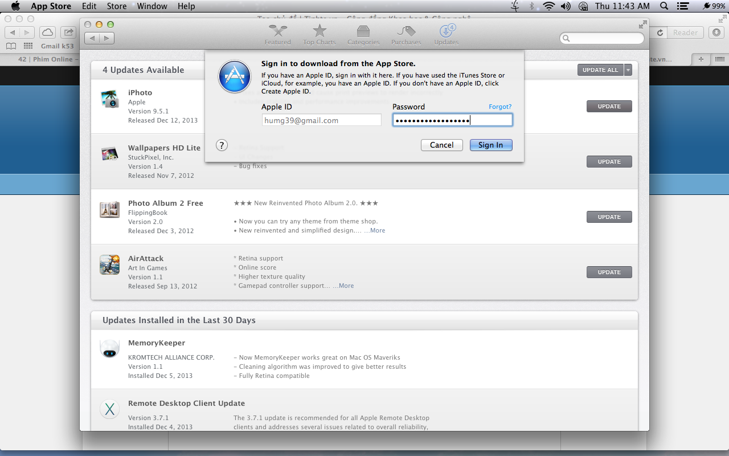
Task: Click the 4 Updates Available heading
Action: 144,70
